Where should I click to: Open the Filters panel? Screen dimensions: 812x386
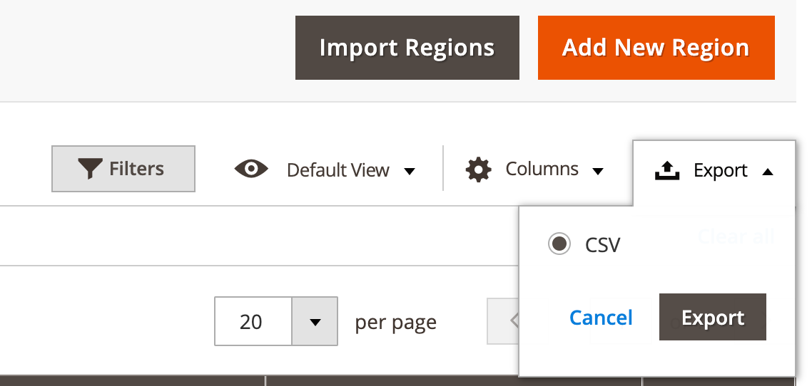[123, 169]
